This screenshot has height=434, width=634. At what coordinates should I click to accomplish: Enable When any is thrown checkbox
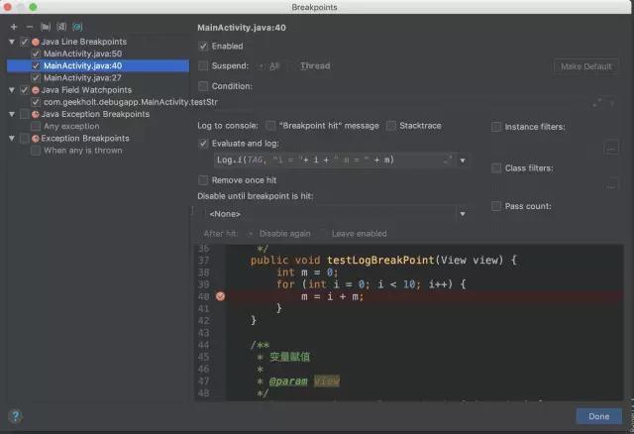[36, 151]
